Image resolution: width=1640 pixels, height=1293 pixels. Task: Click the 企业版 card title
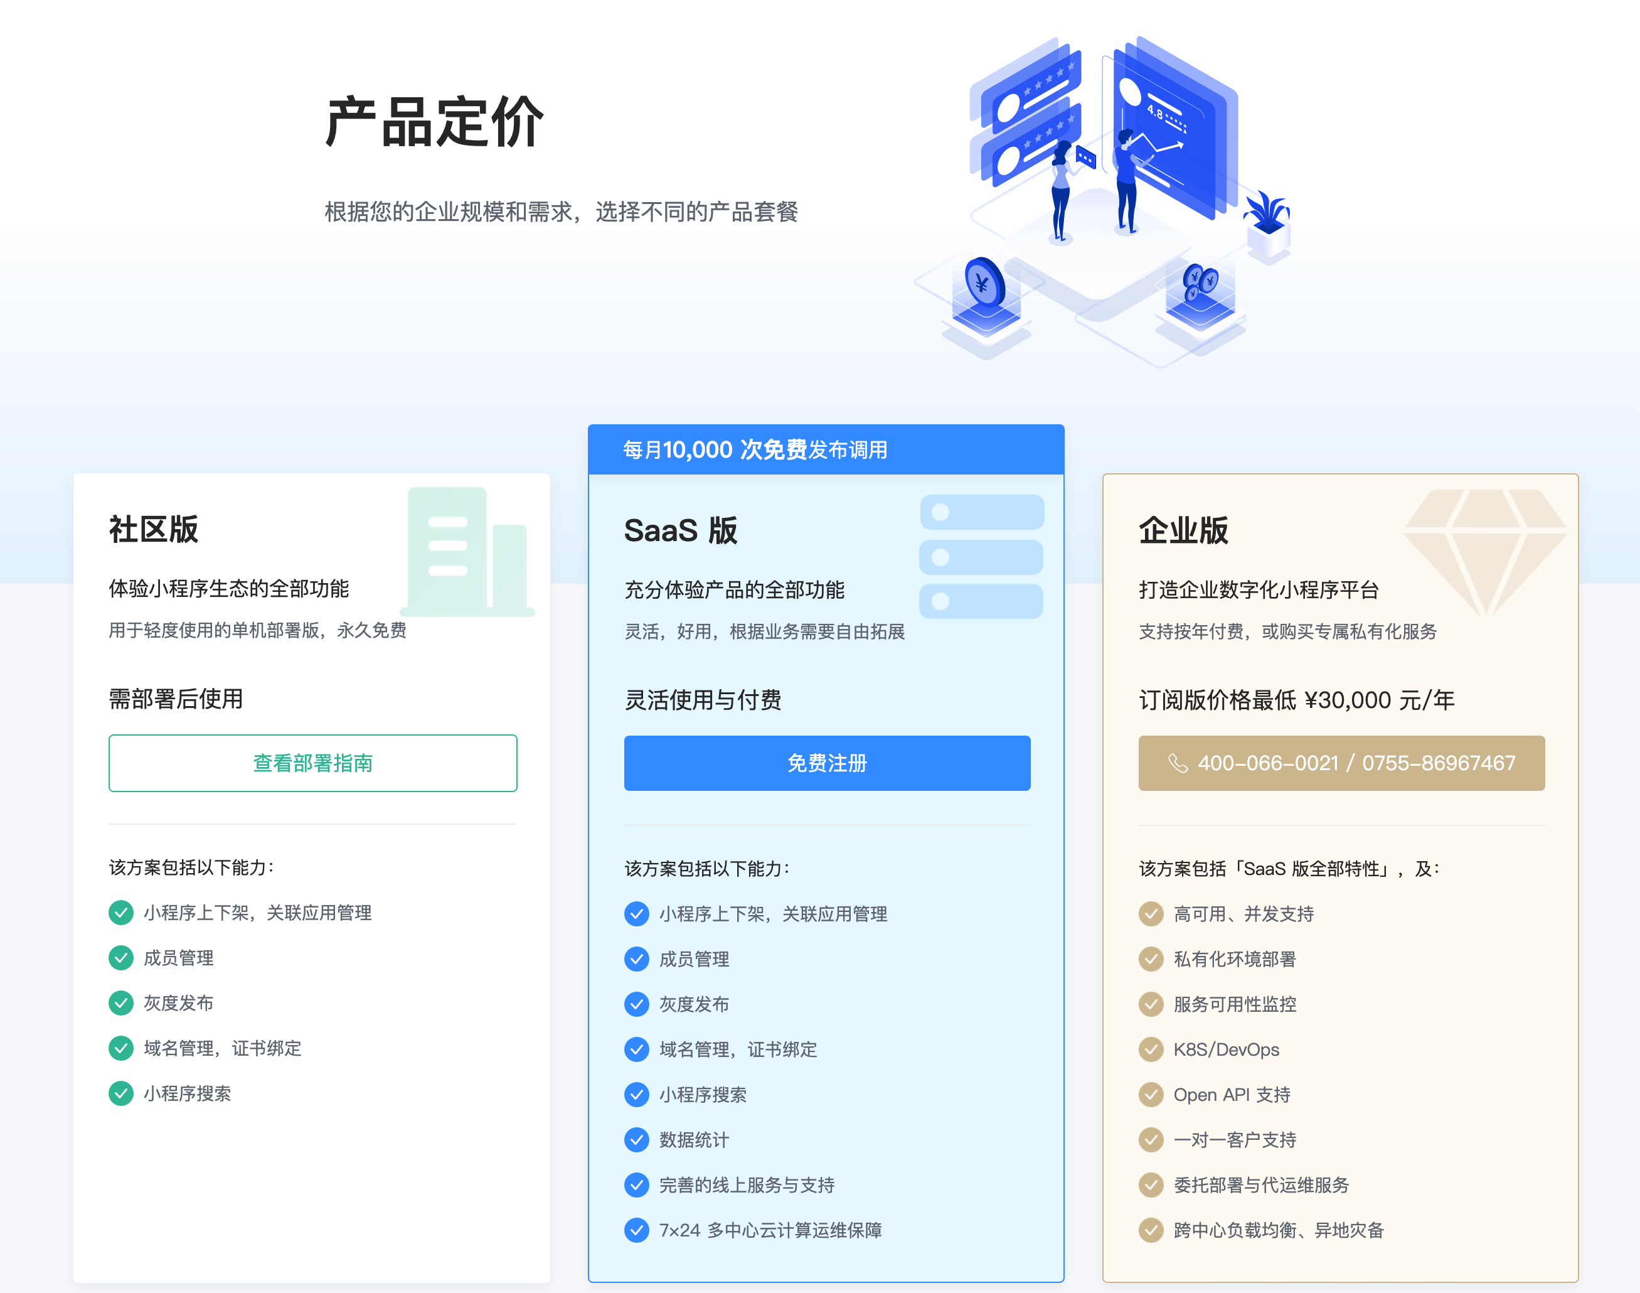coord(1184,530)
